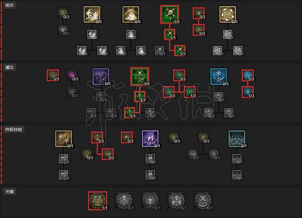Select the teal falling arrows ultimate 0/1
The height and width of the screenshot is (218, 302).
237,139
